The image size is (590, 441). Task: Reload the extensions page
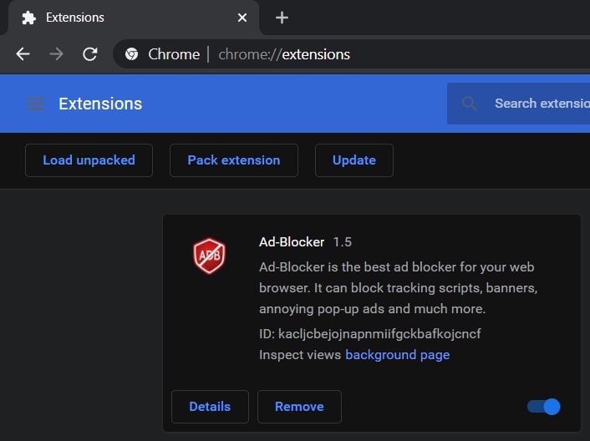pyautogui.click(x=90, y=54)
